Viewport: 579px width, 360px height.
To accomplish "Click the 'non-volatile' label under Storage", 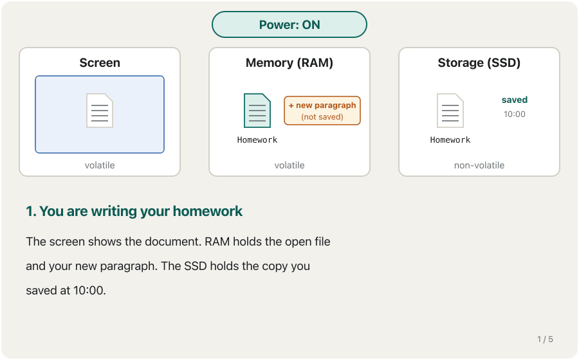I will point(479,165).
